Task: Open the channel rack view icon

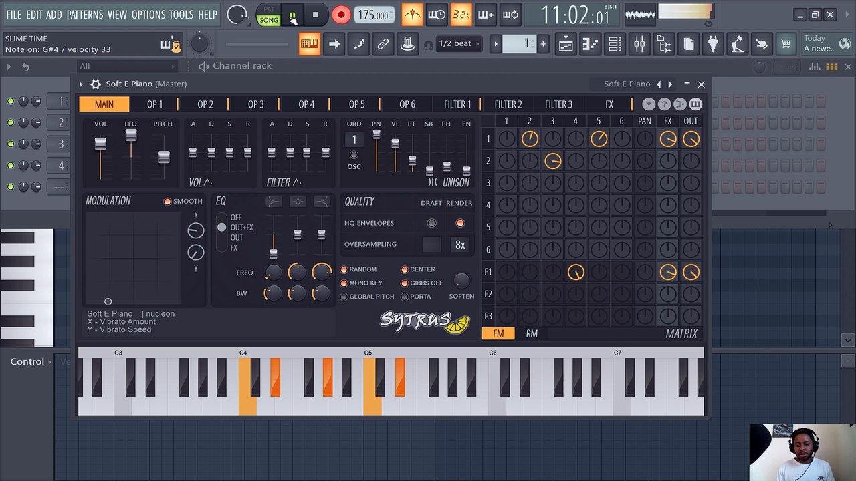Action: (x=615, y=44)
